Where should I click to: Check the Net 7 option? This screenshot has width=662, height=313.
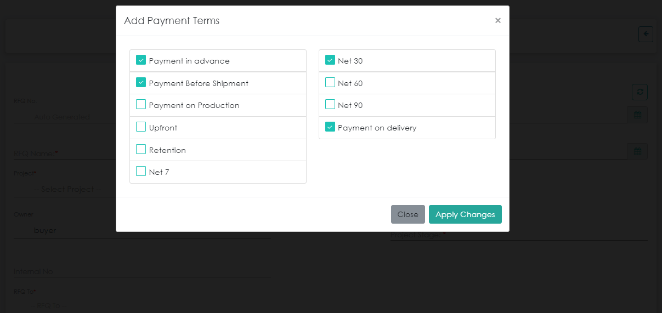(x=141, y=172)
